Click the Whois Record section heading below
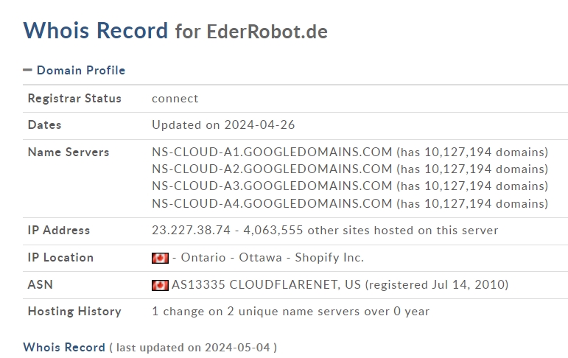Viewport: 568px width, 358px height. click(x=64, y=347)
